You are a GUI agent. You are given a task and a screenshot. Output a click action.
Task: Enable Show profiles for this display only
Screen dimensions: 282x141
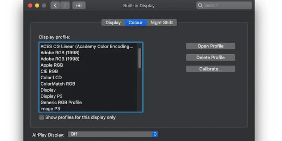[42, 117]
